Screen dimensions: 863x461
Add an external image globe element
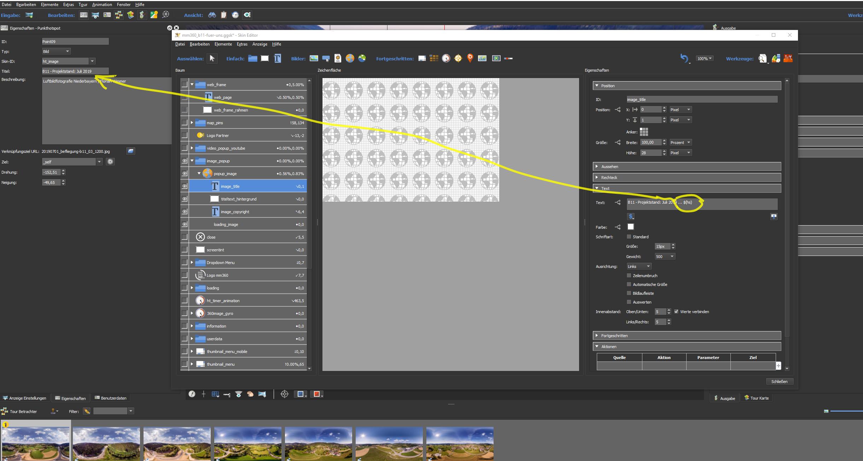350,58
